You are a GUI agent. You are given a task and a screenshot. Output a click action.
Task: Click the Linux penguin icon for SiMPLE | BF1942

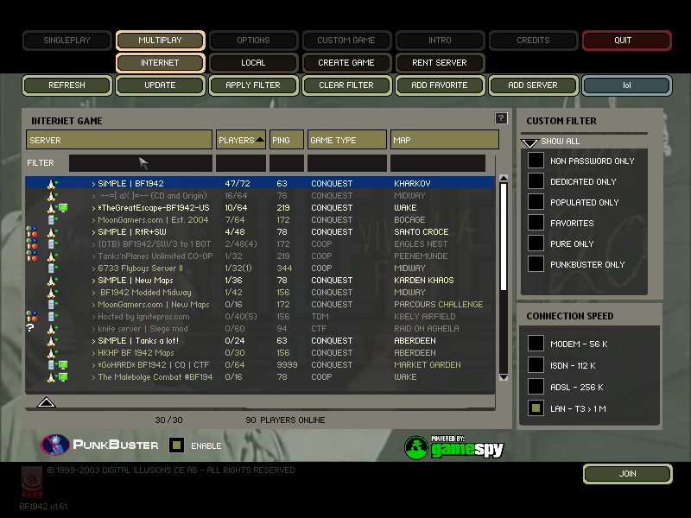[52, 184]
